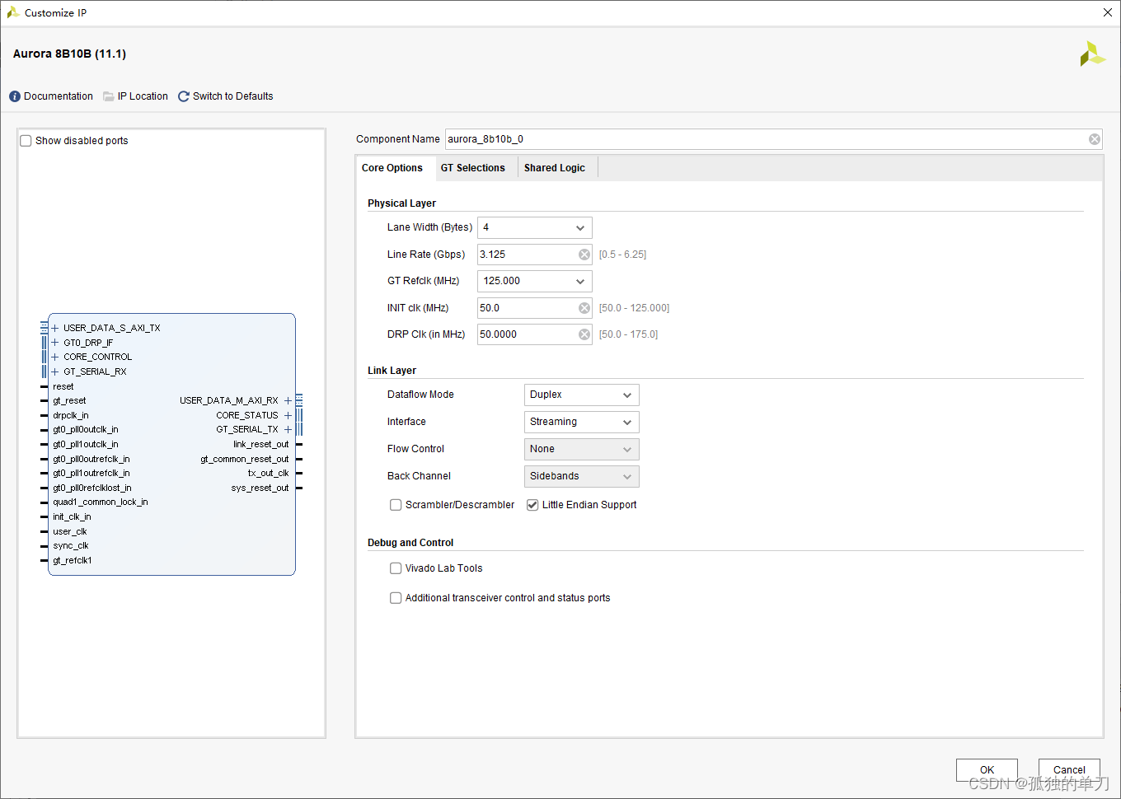Expand USER_DATA_M_AXI_RX interface plus icon
This screenshot has height=799, width=1121.
288,400
